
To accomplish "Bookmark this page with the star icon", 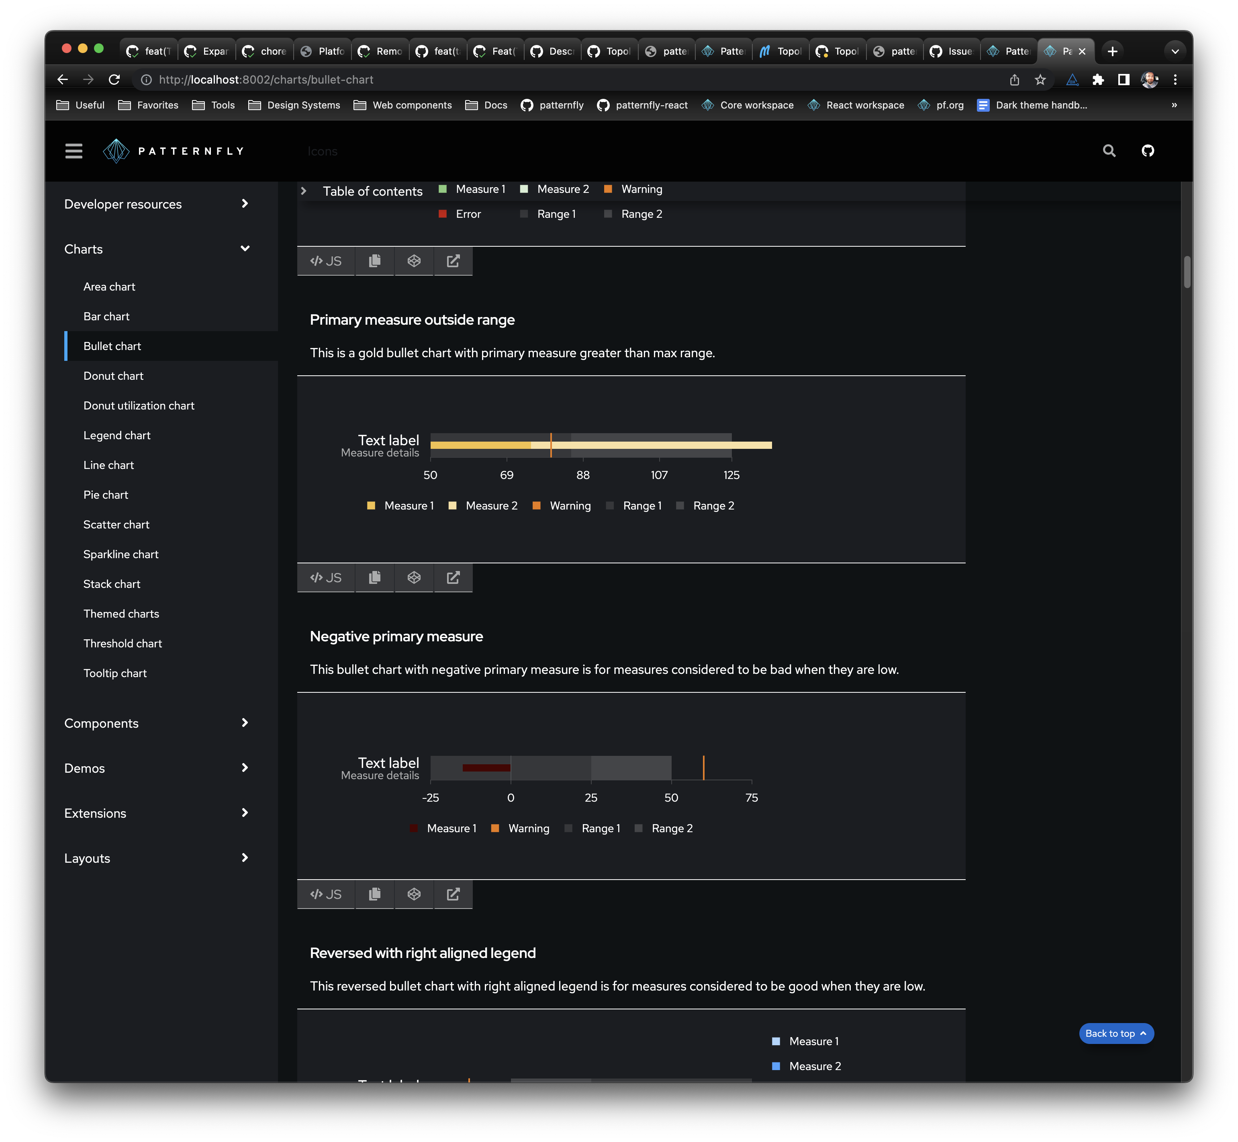I will point(1040,80).
